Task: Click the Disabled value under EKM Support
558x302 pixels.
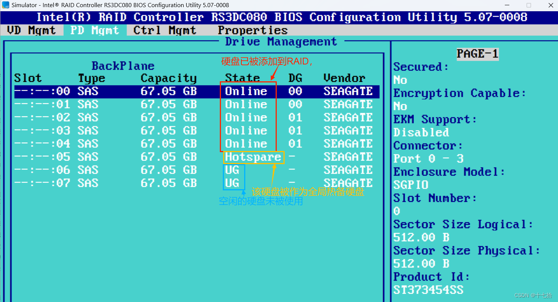Action: [421, 133]
